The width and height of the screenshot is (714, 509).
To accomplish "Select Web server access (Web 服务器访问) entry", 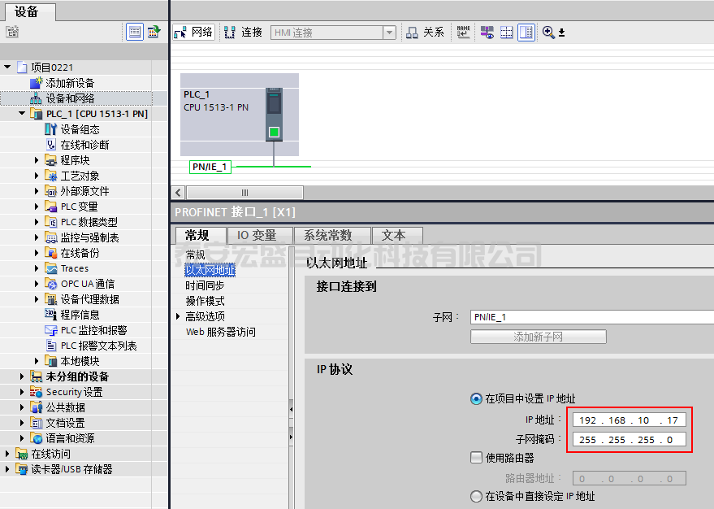I will tap(220, 332).
